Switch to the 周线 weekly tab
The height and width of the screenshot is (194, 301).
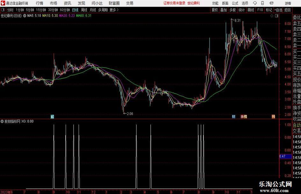(x=84, y=10)
